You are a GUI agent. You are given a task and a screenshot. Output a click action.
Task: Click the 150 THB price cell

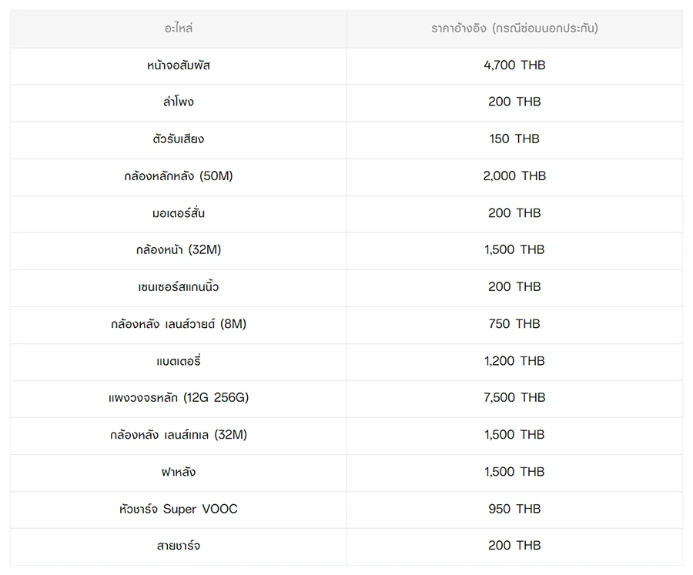tap(514, 139)
